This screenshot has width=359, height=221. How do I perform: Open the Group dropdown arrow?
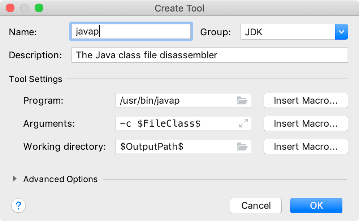coord(341,32)
